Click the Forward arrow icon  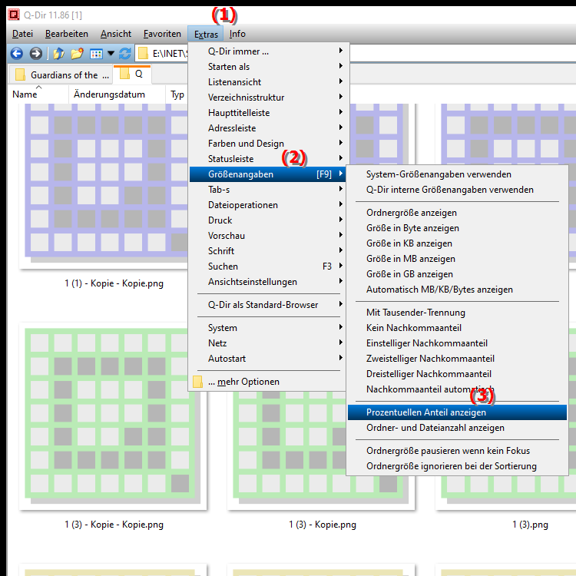[35, 54]
